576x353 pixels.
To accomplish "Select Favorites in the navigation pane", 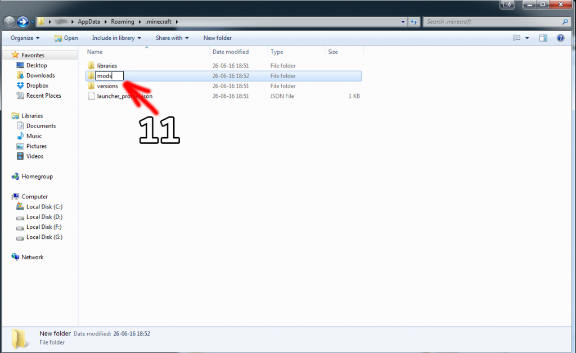I will click(x=33, y=55).
